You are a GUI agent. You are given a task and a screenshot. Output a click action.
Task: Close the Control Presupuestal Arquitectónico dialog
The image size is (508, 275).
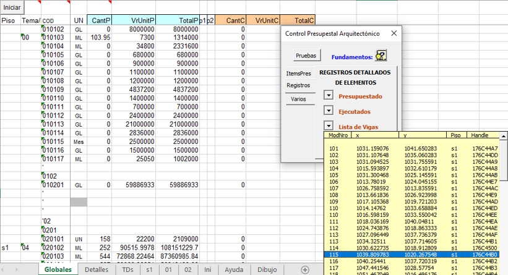pos(394,33)
